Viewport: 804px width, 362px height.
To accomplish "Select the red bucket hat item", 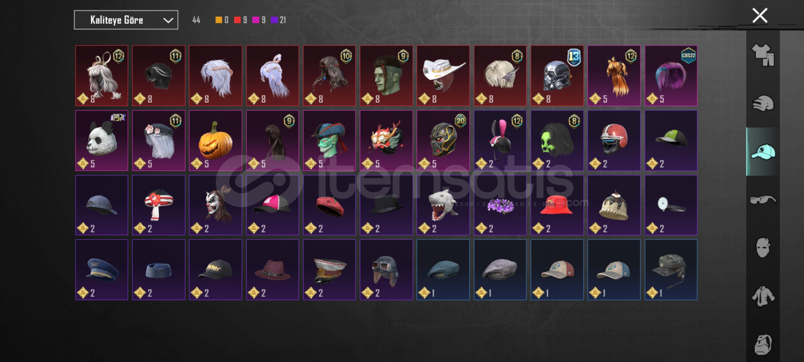I will click(x=557, y=205).
